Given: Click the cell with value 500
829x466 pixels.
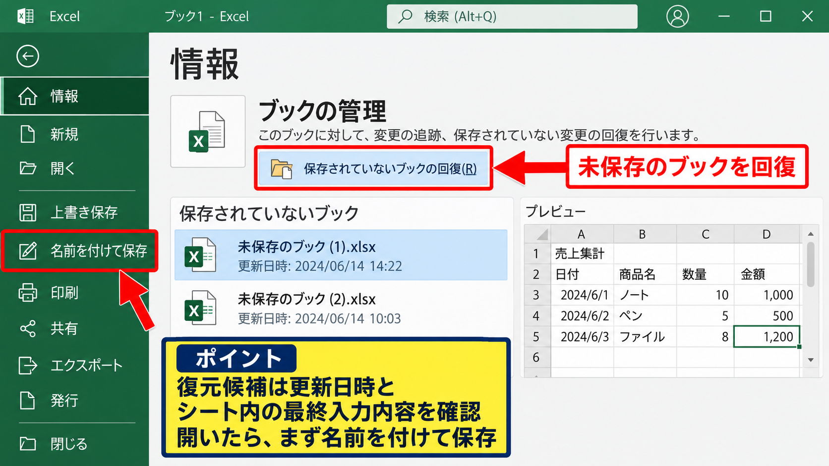Looking at the screenshot, I should pos(767,316).
